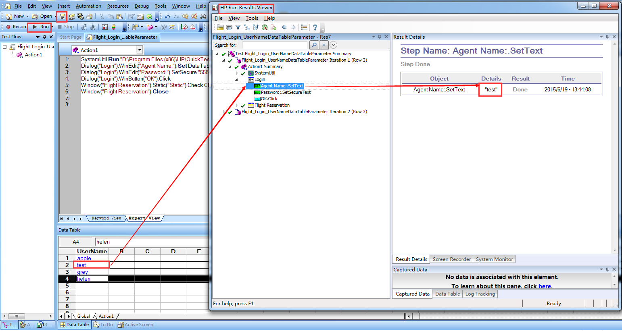The height and width of the screenshot is (331, 622).
Task: Click the Cut scissors icon
Action: [102, 17]
